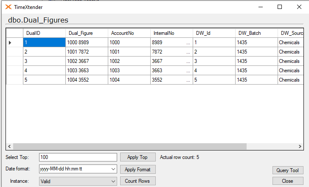Select the DualID column header
Screen dimensions: 309x187
44,33
